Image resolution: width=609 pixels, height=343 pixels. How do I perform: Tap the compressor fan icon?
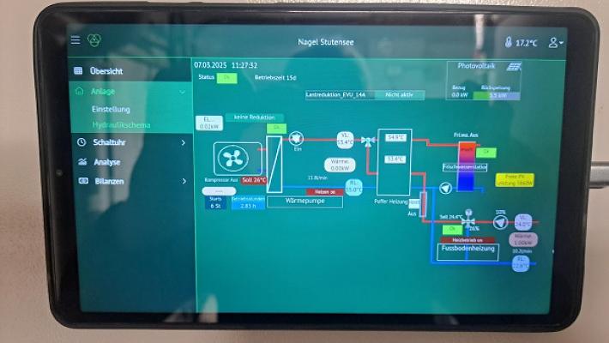pos(230,157)
